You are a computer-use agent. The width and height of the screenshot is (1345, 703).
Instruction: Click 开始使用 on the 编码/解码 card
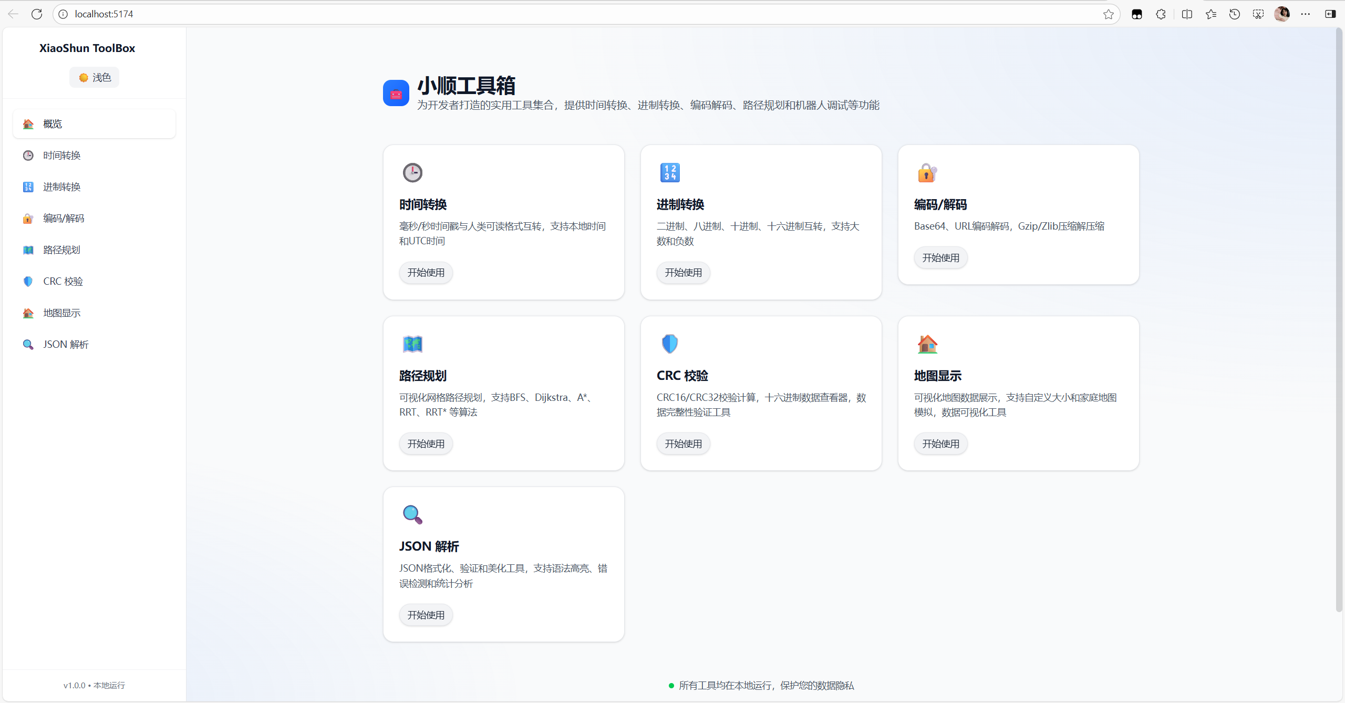click(941, 258)
